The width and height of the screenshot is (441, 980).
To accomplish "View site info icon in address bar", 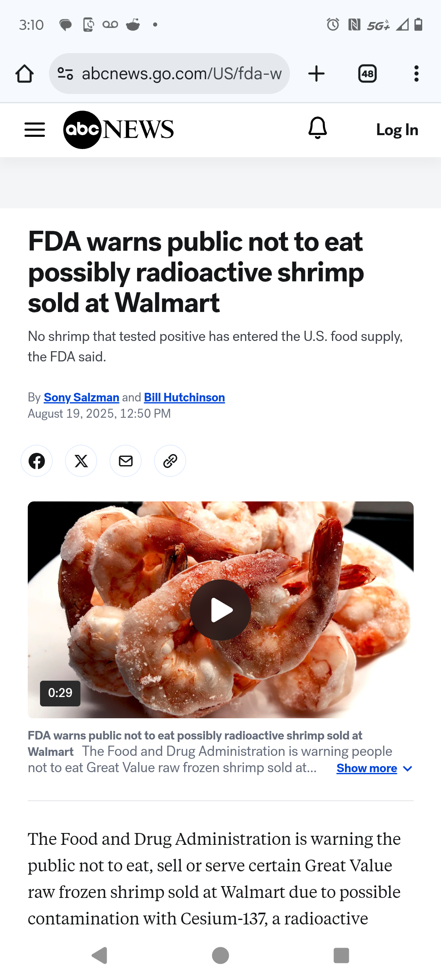I will tap(65, 73).
